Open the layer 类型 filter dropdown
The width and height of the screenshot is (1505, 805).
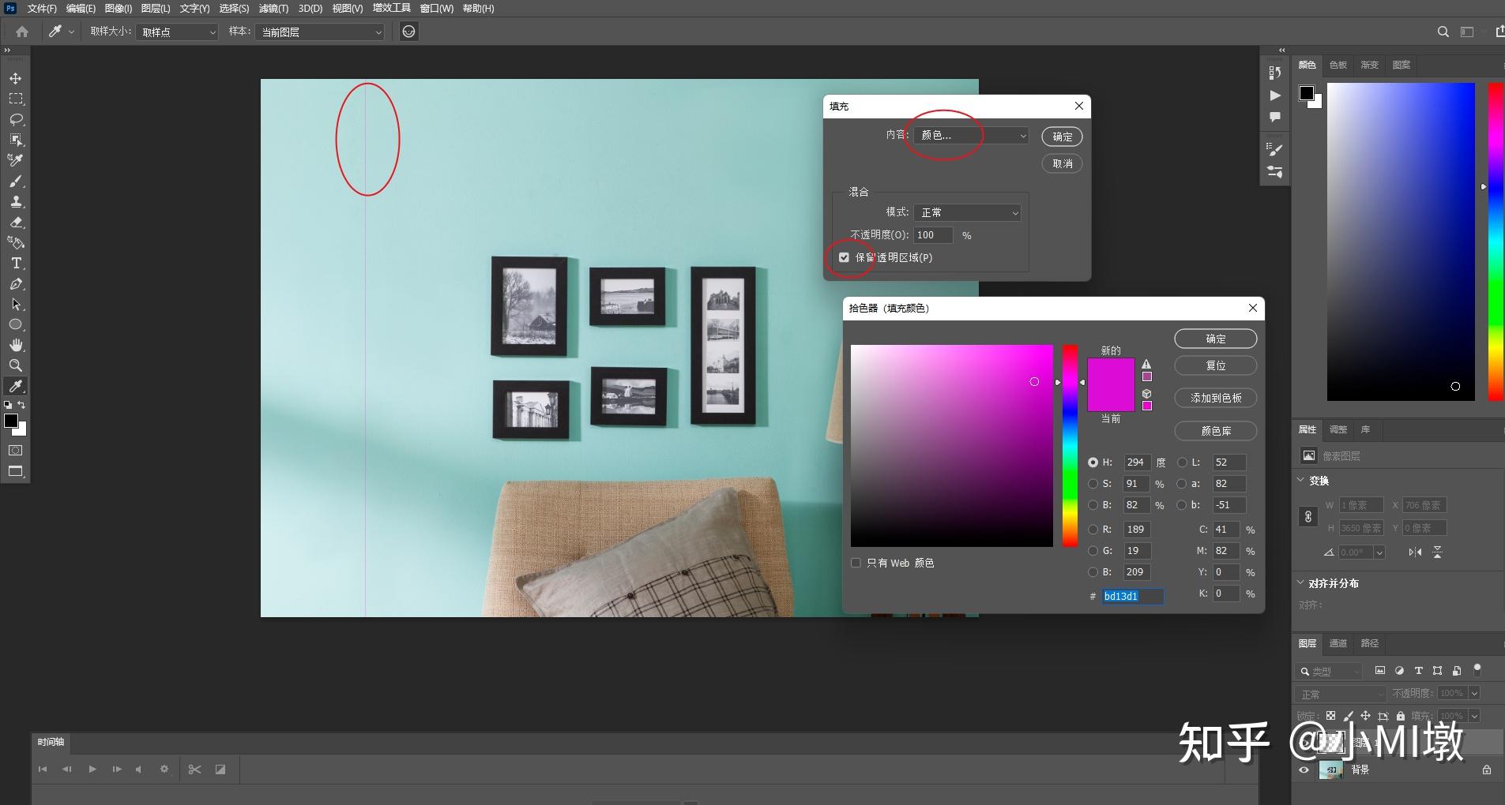tap(1330, 672)
